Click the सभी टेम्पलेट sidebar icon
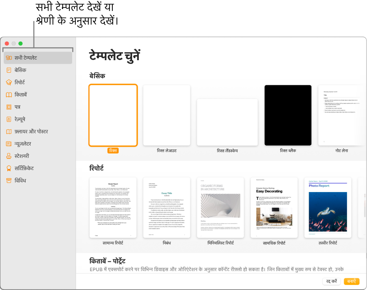The height and width of the screenshot is (290, 367). pyautogui.click(x=9, y=58)
